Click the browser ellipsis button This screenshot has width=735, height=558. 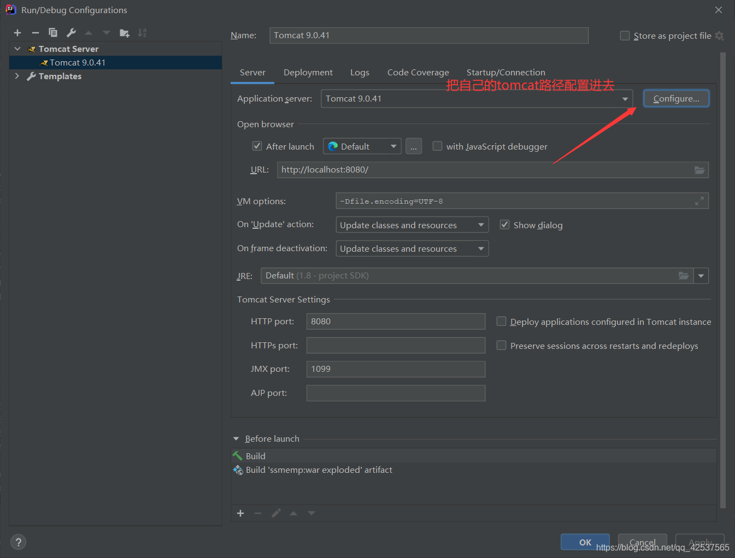414,146
